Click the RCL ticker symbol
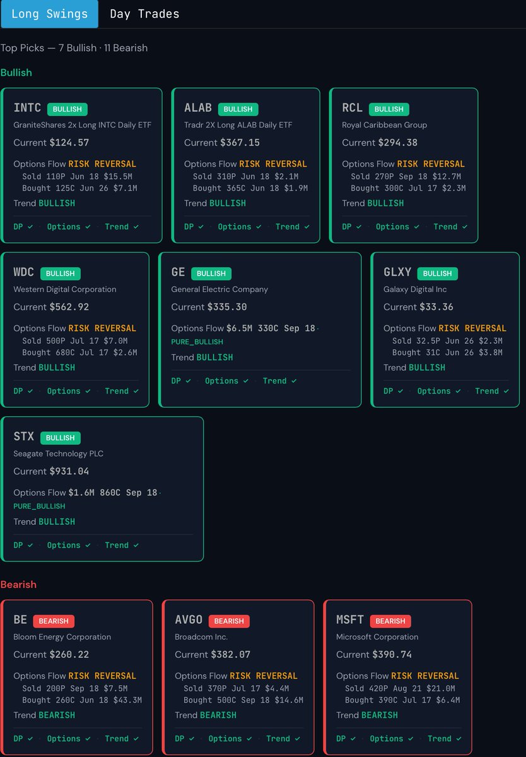 click(353, 108)
